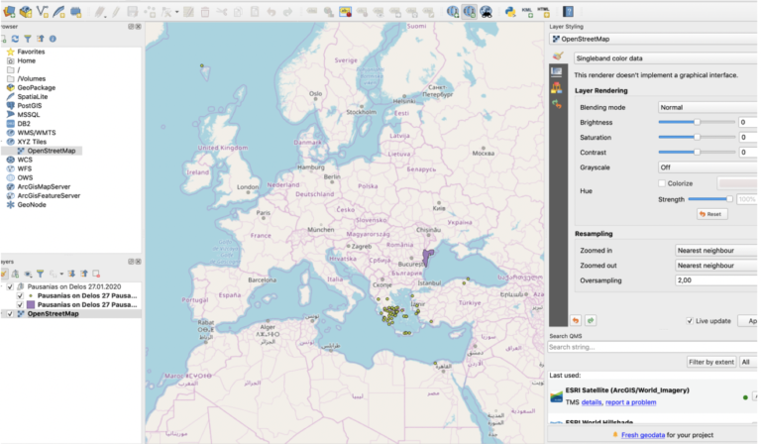Click the Cut Features scissors icon

click(x=221, y=12)
